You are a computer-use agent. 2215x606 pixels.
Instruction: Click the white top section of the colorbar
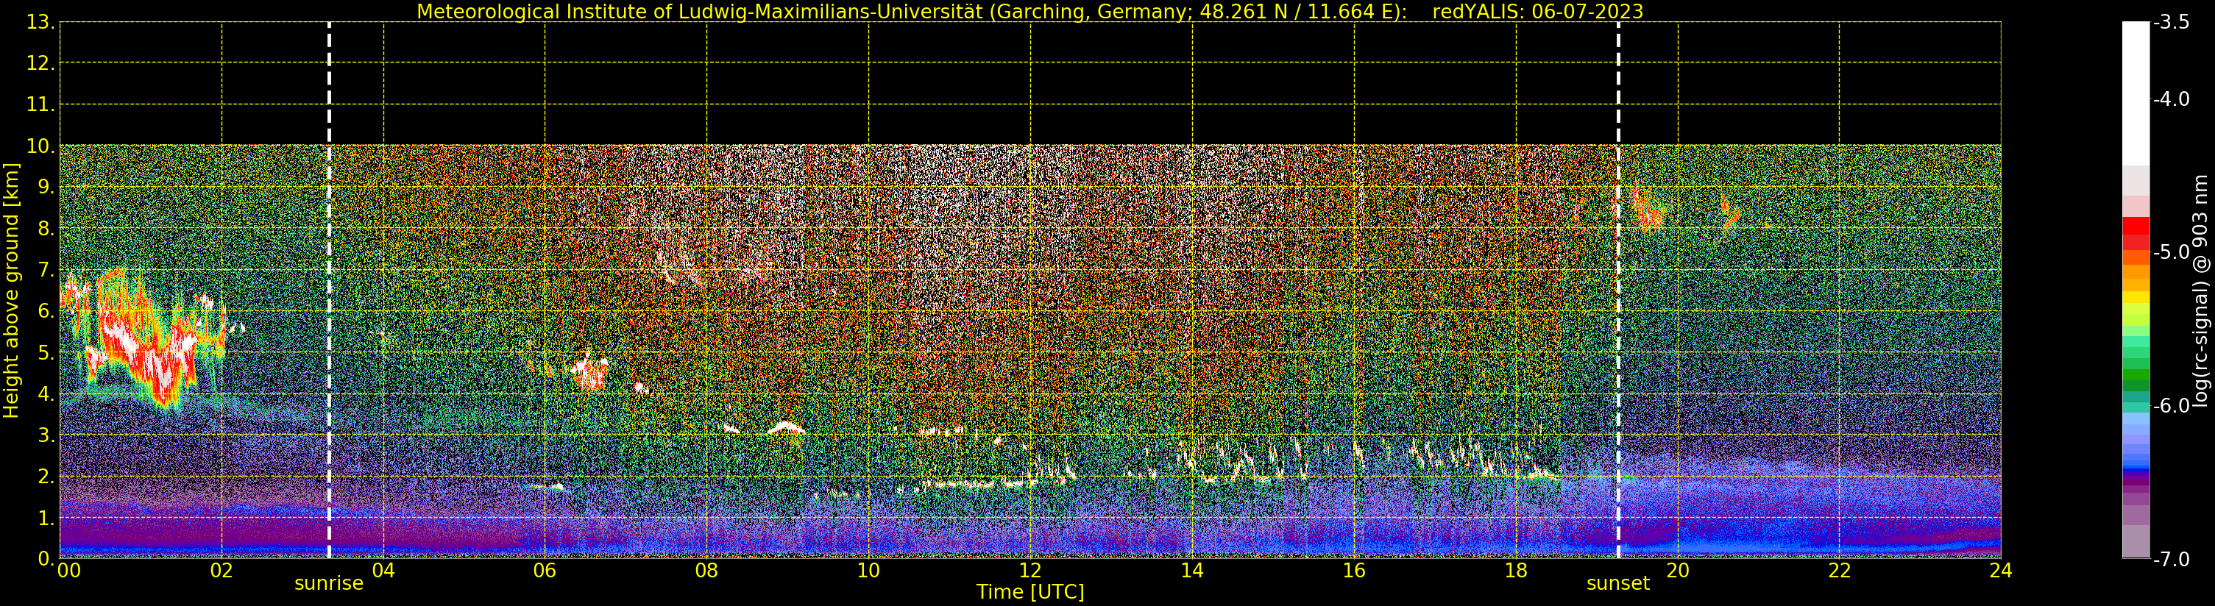[x=2135, y=93]
